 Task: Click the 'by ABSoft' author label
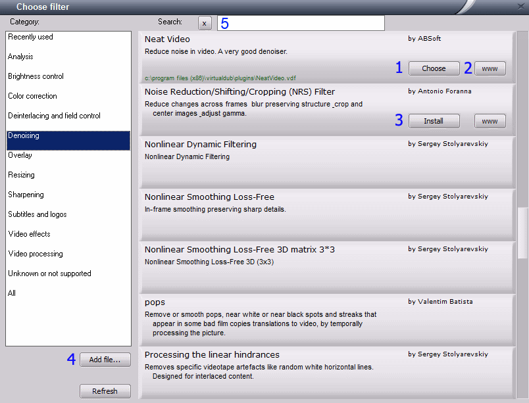click(x=424, y=38)
